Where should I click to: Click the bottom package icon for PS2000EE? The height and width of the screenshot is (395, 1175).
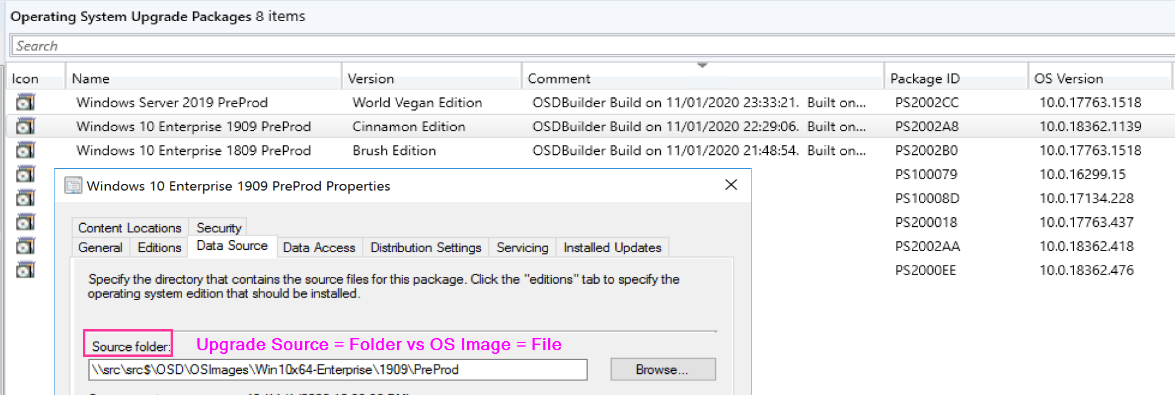pos(25,269)
